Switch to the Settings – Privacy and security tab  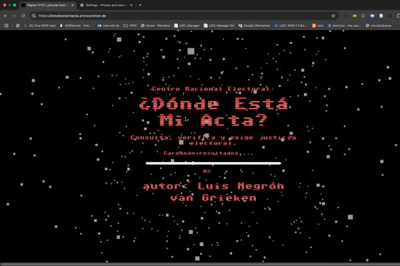point(105,5)
